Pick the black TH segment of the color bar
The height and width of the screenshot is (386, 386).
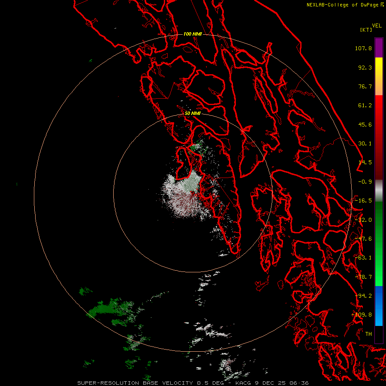pos(379,334)
